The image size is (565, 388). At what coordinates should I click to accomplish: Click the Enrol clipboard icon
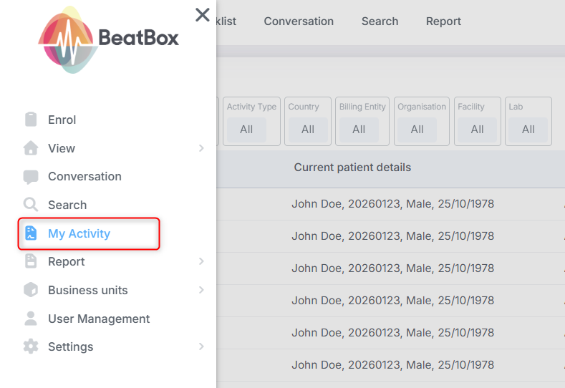pyautogui.click(x=31, y=120)
